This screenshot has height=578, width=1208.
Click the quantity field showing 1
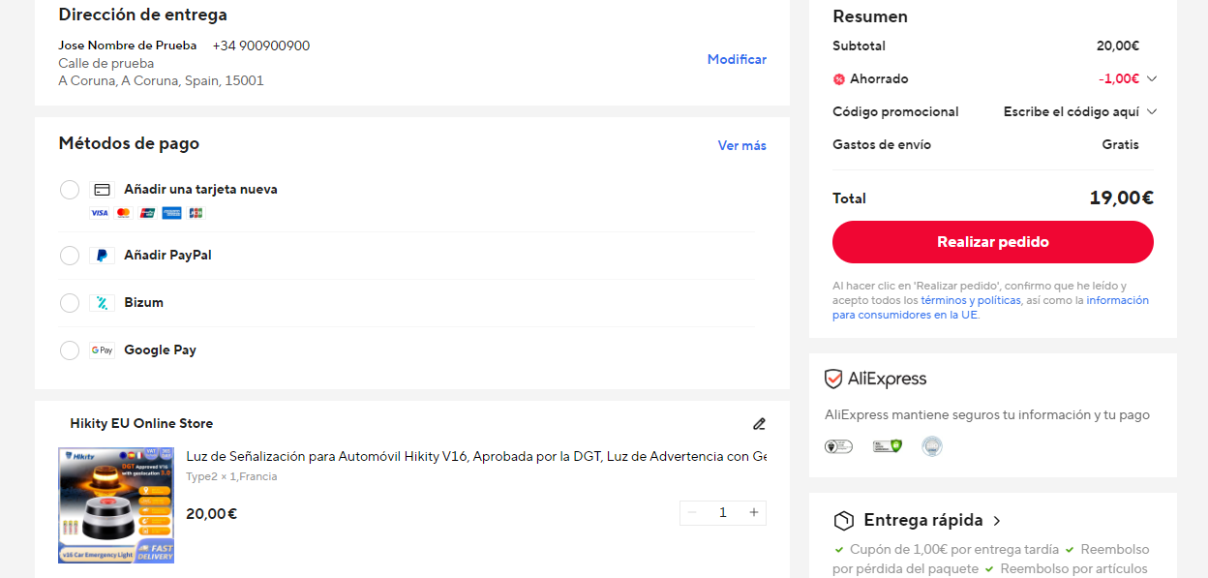(723, 513)
